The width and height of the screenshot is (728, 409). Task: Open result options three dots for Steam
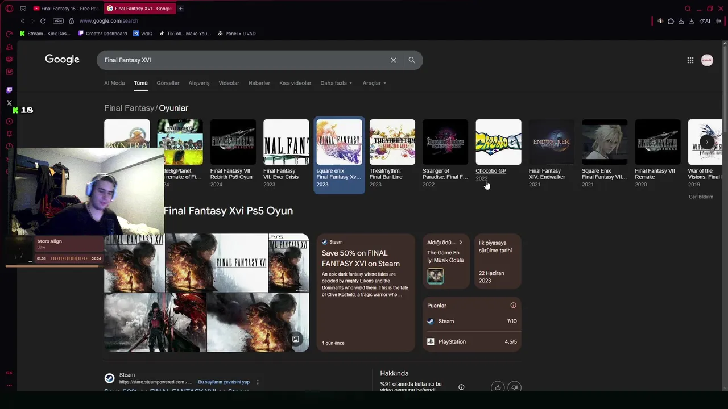pos(258,382)
